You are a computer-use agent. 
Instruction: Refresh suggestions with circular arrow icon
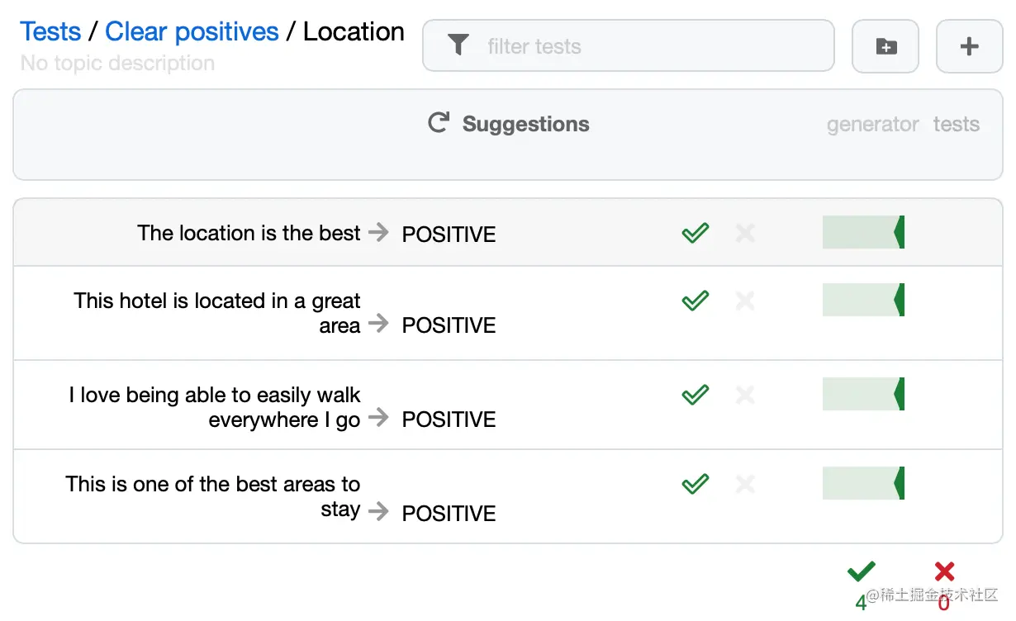pyautogui.click(x=438, y=123)
